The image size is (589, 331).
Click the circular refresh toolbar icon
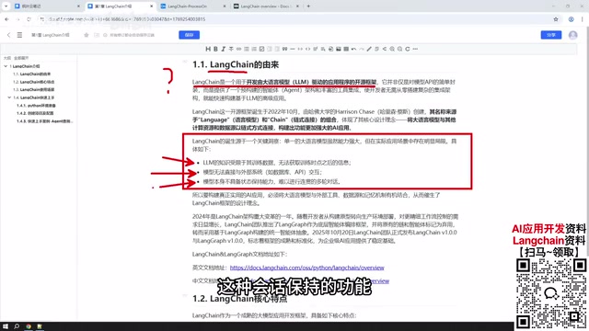407,49
